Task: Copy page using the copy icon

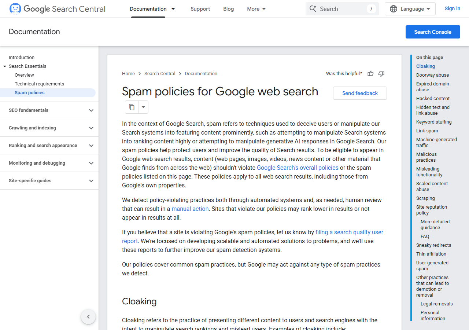Action: click(x=132, y=107)
